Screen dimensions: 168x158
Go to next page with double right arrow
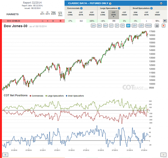point(163,155)
